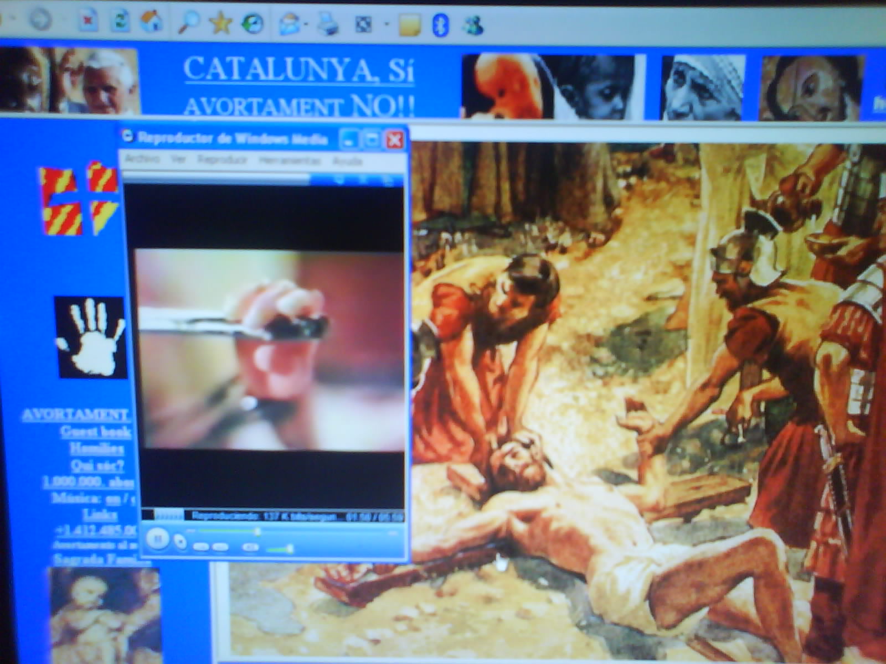Click the Mother Teresa header photo
The width and height of the screenshot is (886, 664).
pos(703,88)
